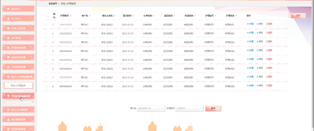Click 删除 in row 用户名6

[x=269, y=68]
